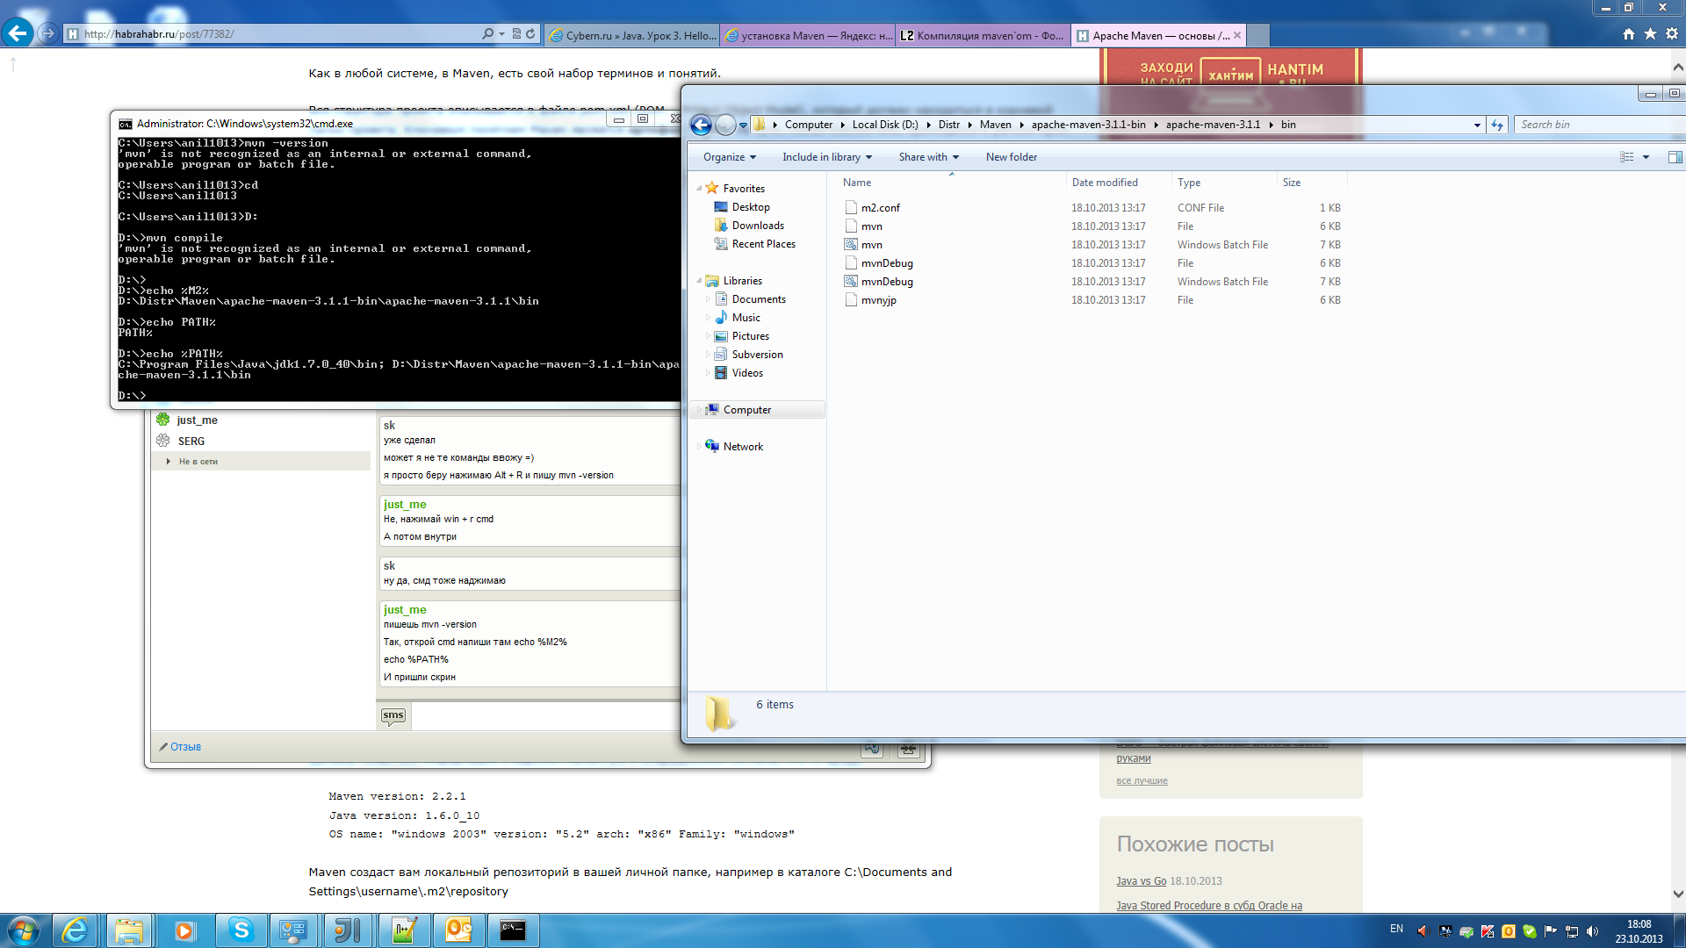Select the mvn Windows Batch File icon
This screenshot has height=948, width=1686.
(x=851, y=245)
